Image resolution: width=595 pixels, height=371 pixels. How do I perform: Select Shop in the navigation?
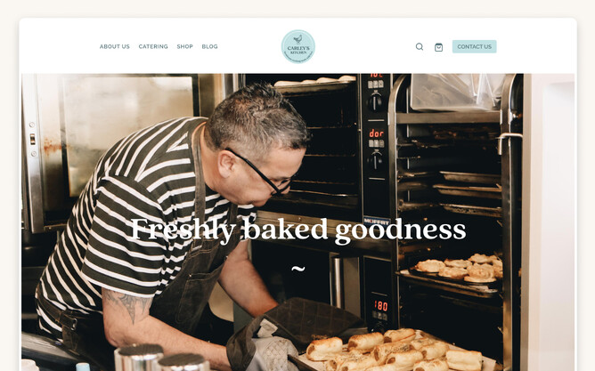point(184,46)
